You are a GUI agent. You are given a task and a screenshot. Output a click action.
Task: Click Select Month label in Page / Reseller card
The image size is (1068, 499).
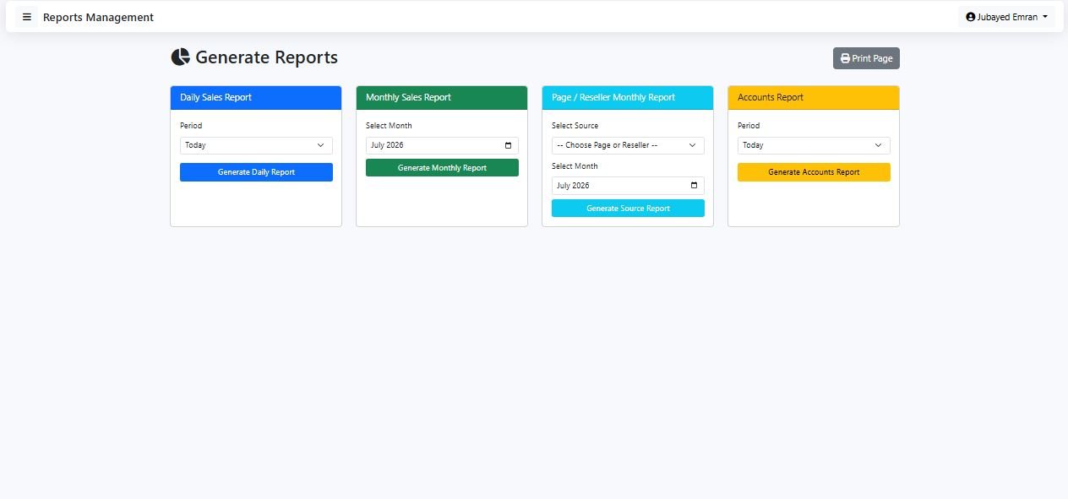pos(575,166)
